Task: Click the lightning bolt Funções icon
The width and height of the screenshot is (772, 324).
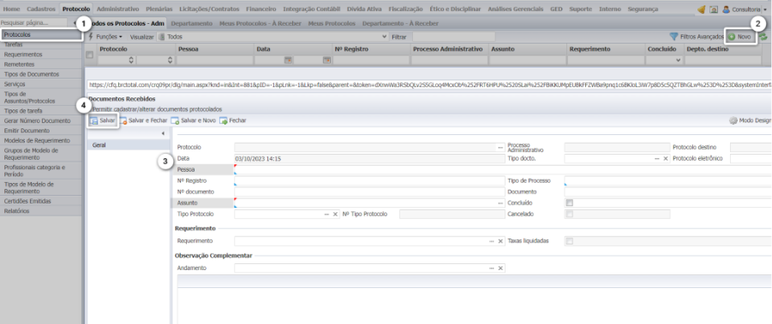Action: [x=91, y=37]
